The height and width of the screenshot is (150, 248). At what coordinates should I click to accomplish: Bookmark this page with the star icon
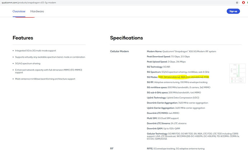point(237,3)
